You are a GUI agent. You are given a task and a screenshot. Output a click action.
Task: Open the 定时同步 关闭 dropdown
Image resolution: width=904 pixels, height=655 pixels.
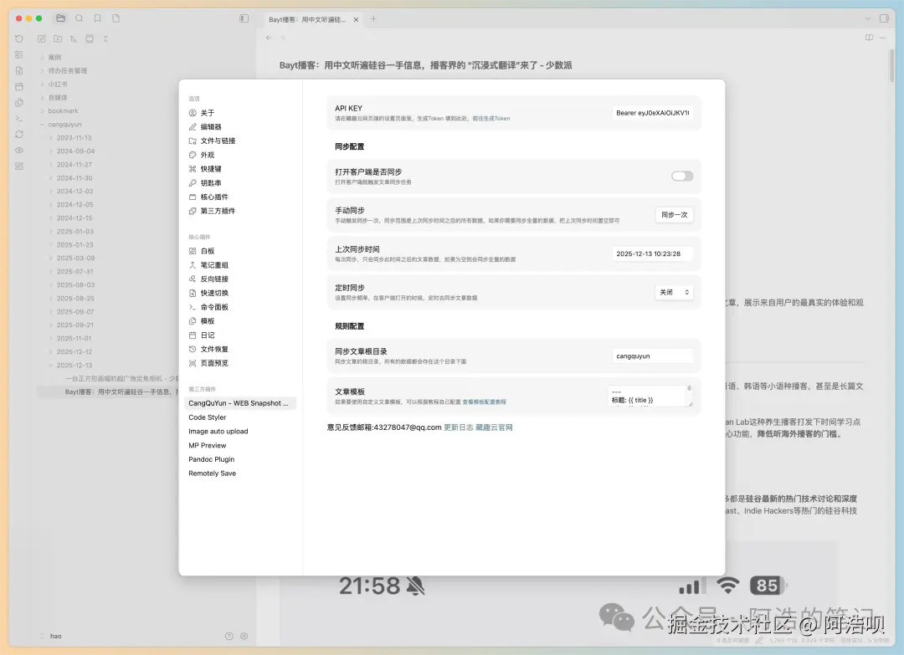[x=674, y=292]
